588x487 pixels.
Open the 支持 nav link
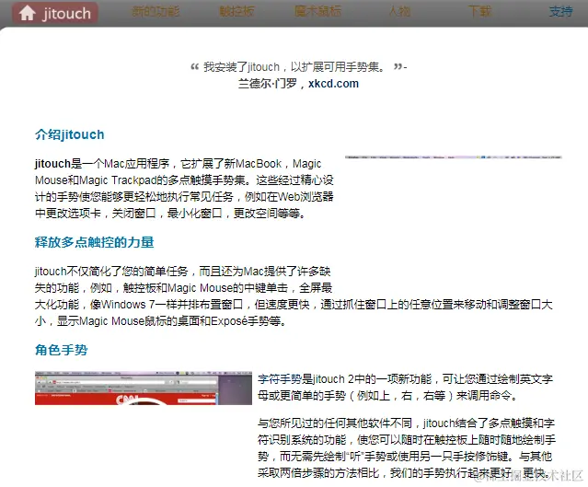coord(560,11)
